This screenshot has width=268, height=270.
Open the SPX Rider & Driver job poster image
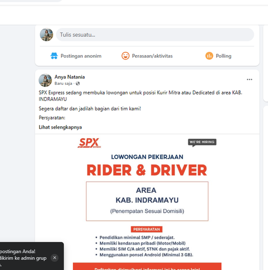[147, 202]
